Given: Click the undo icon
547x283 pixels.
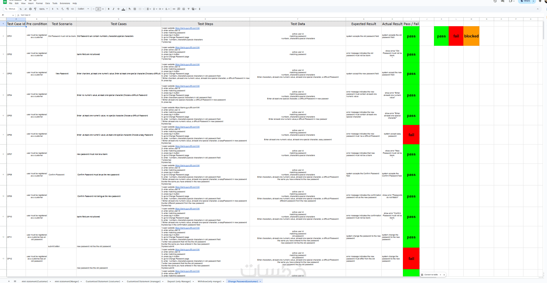Looking at the screenshot, I should coord(21,9).
